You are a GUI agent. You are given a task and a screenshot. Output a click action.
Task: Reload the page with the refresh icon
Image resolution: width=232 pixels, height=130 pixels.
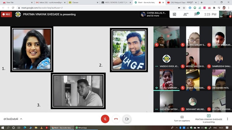(x=13, y=8)
